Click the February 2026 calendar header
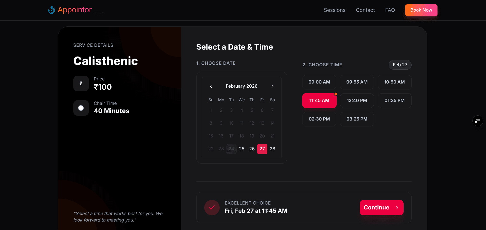The width and height of the screenshot is (486, 230). [x=241, y=86]
